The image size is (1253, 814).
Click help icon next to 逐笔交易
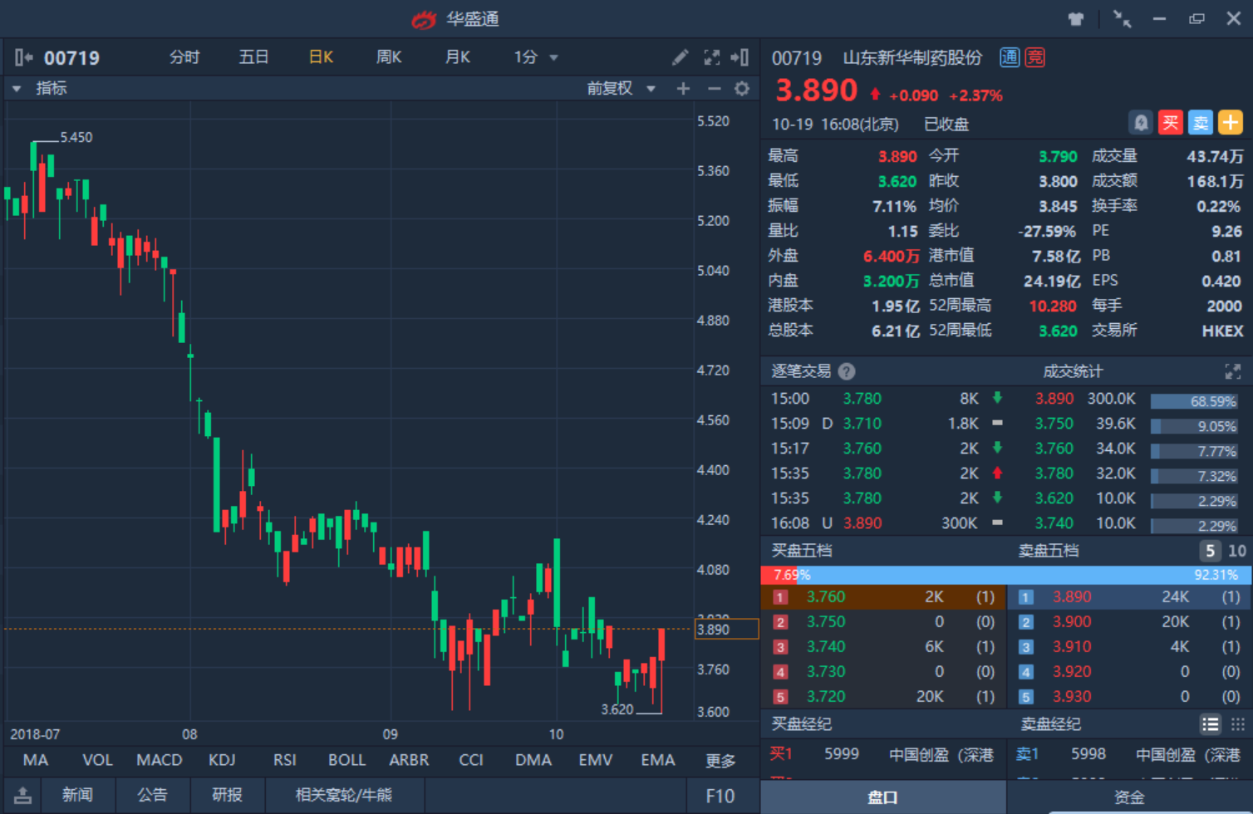coord(847,371)
